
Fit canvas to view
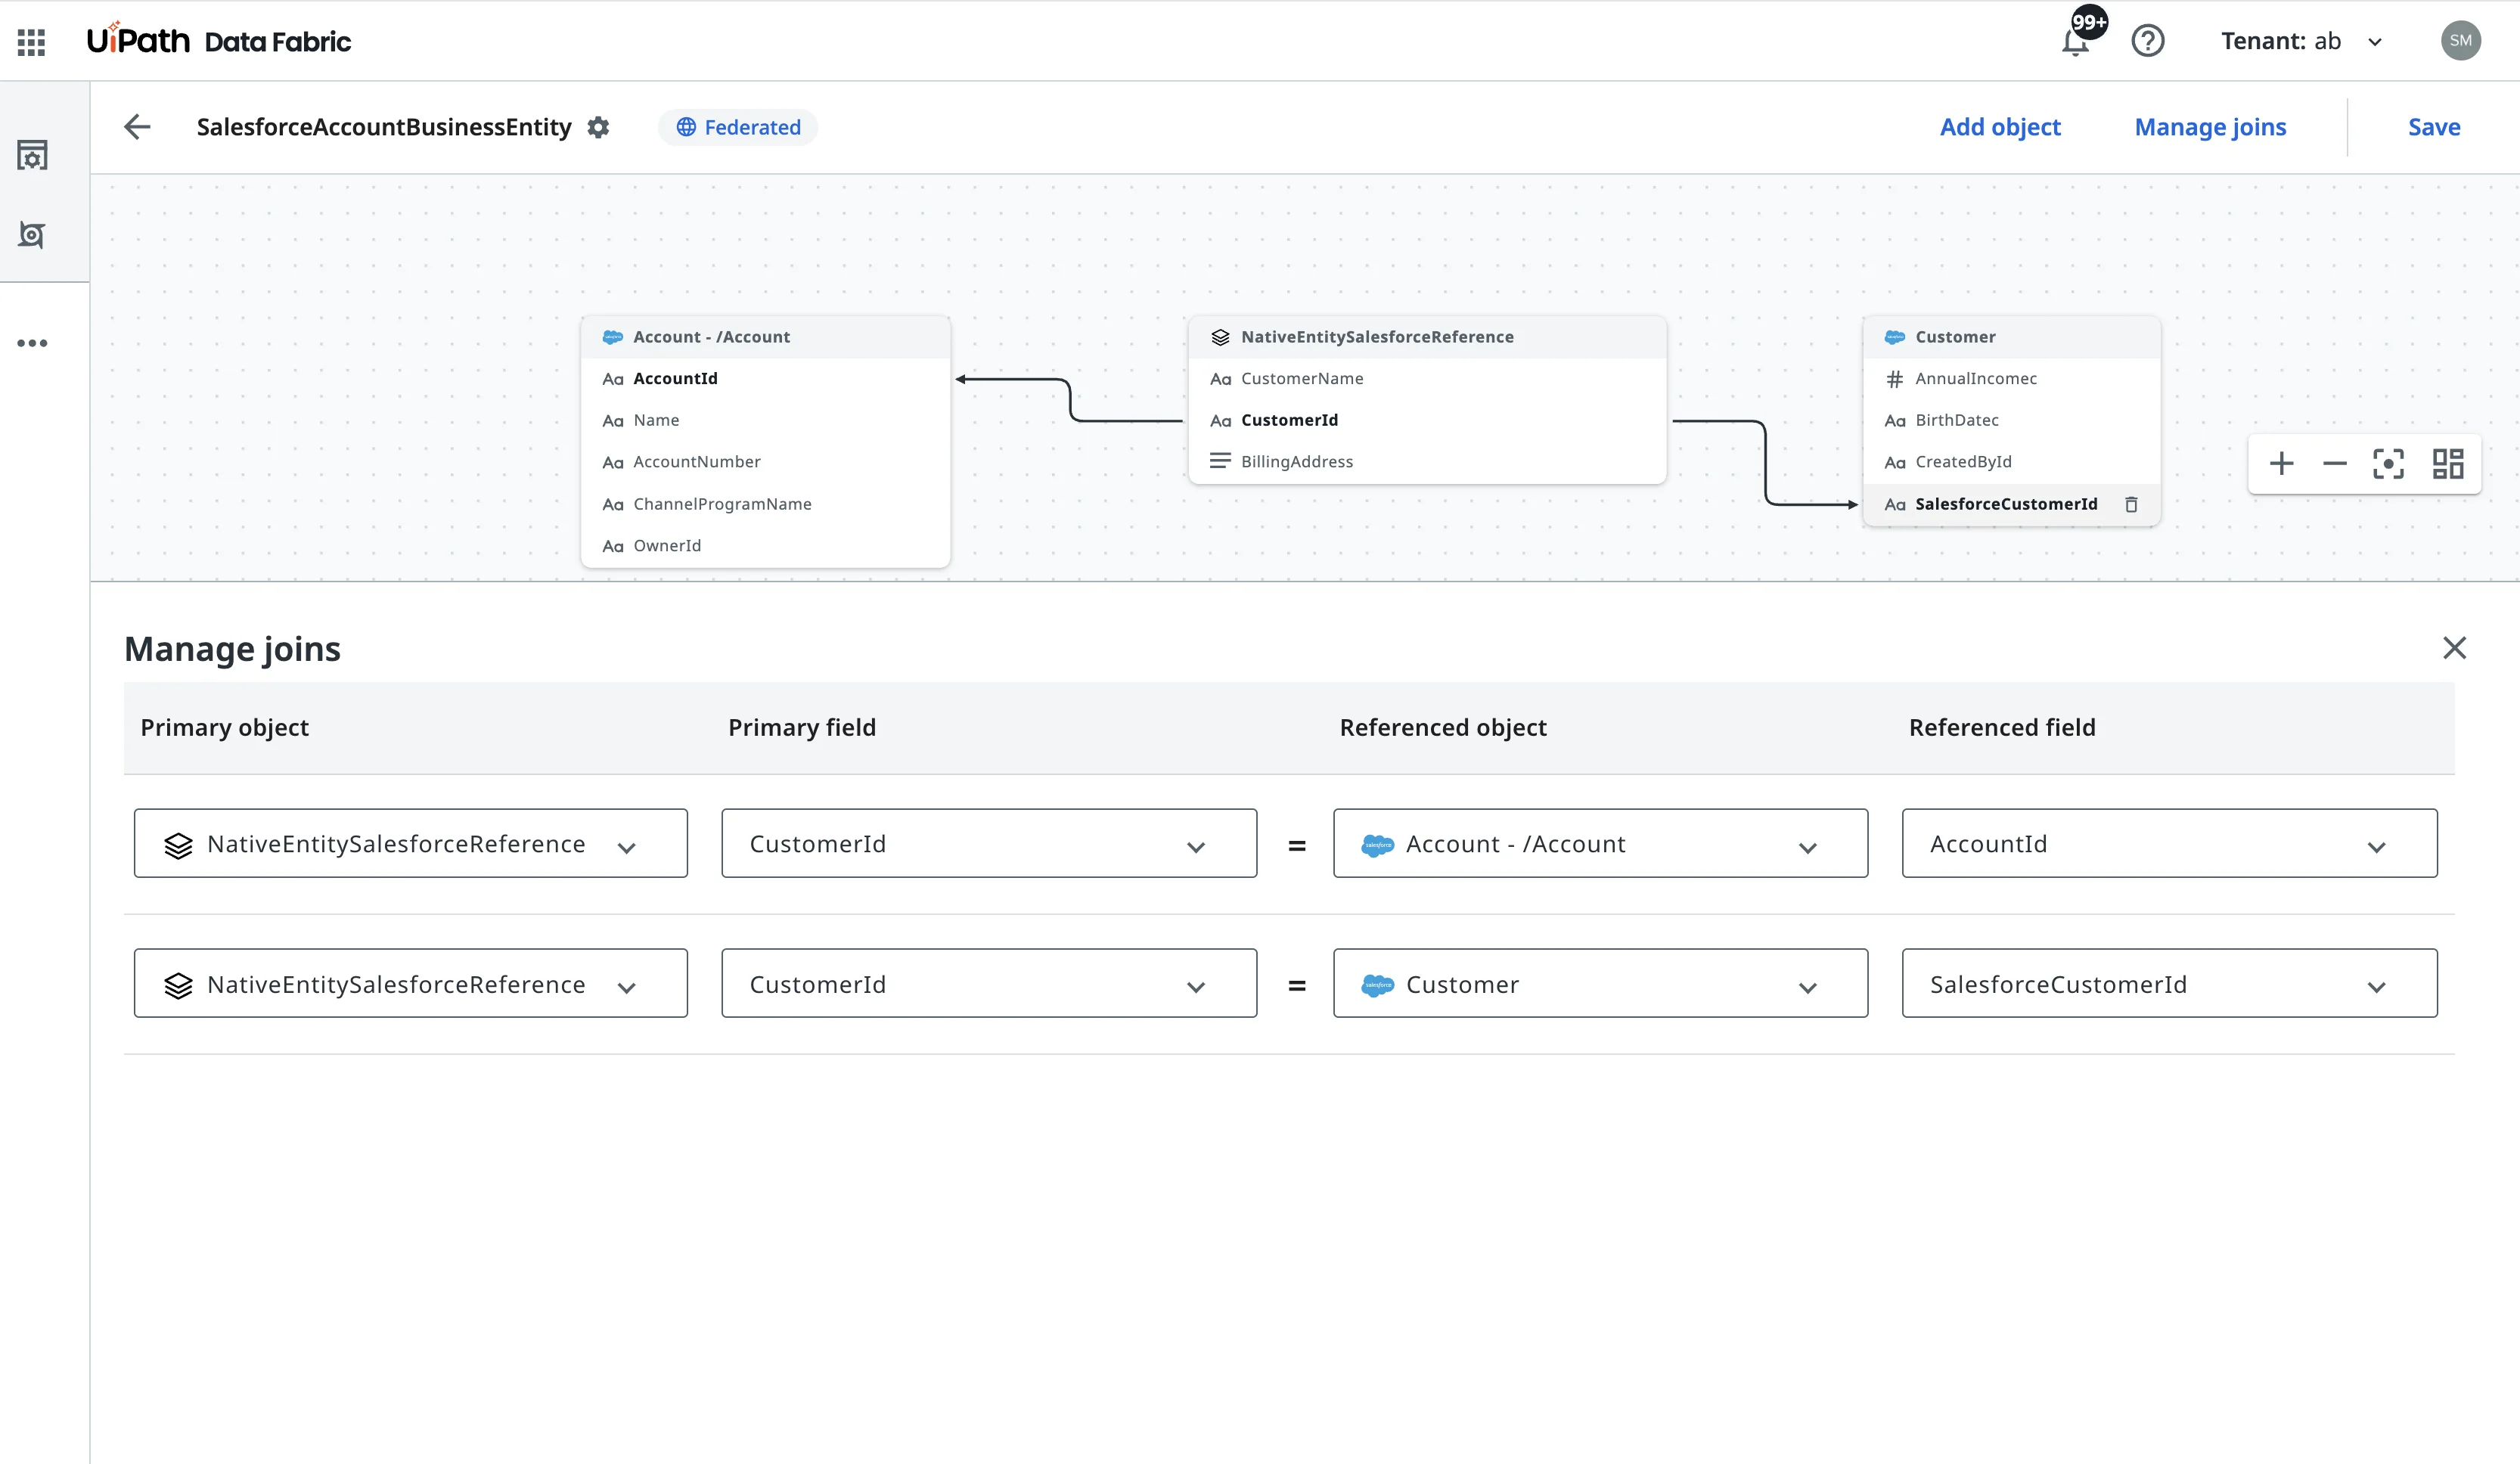point(2388,464)
